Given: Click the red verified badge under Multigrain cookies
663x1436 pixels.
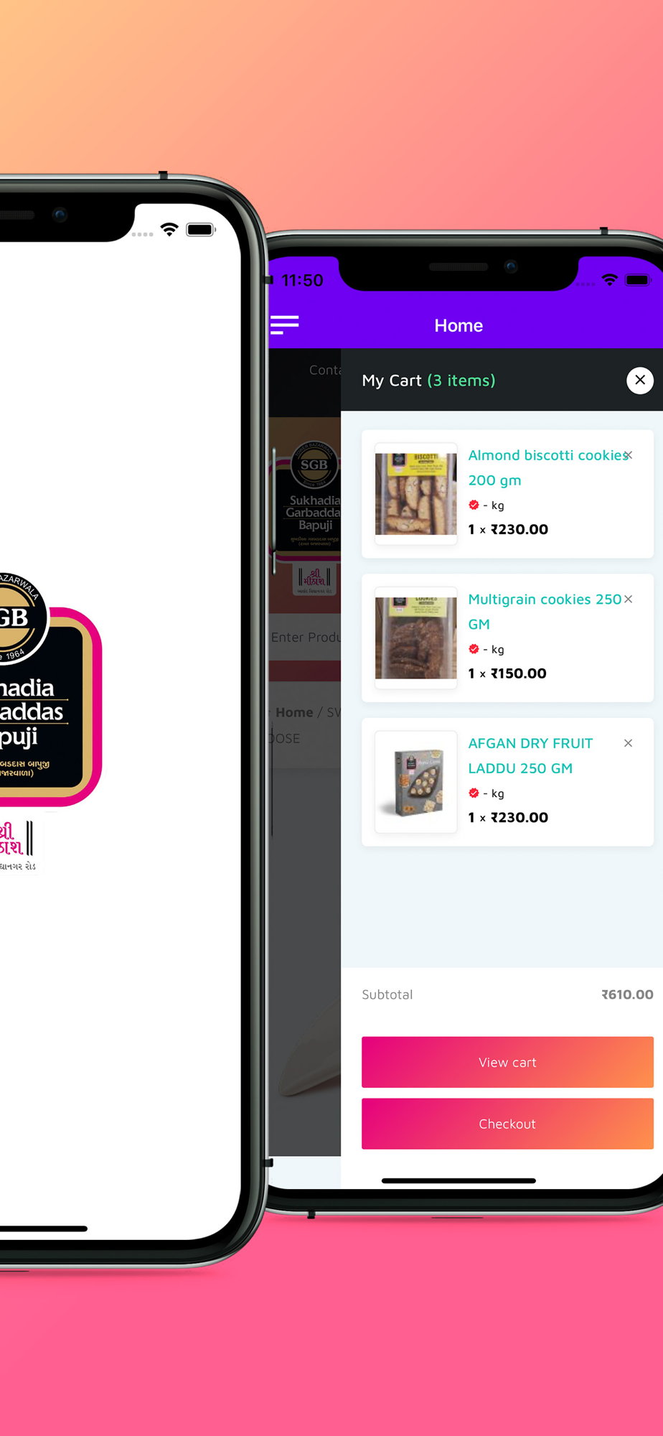Looking at the screenshot, I should tap(474, 649).
